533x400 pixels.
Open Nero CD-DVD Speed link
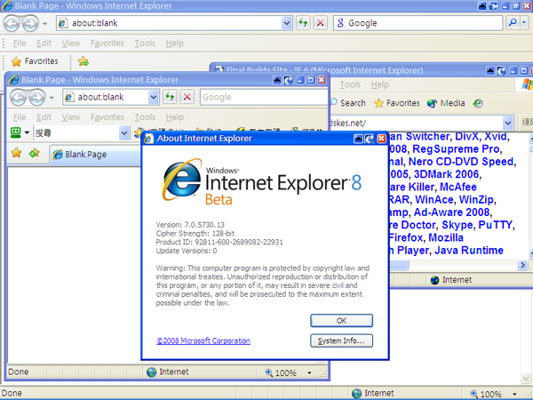460,162
